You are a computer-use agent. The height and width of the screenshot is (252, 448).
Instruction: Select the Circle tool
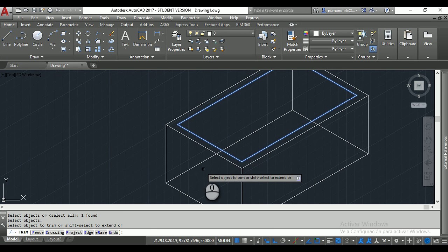(37, 38)
